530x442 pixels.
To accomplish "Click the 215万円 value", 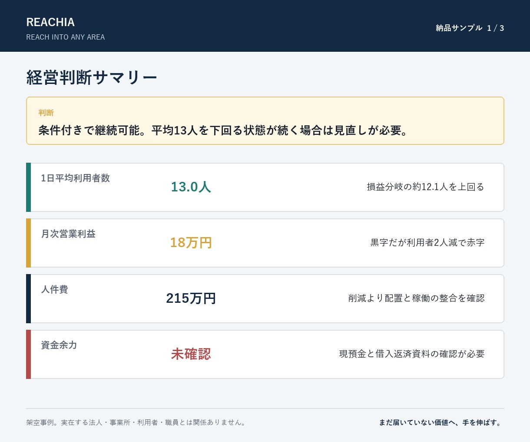I will point(191,298).
